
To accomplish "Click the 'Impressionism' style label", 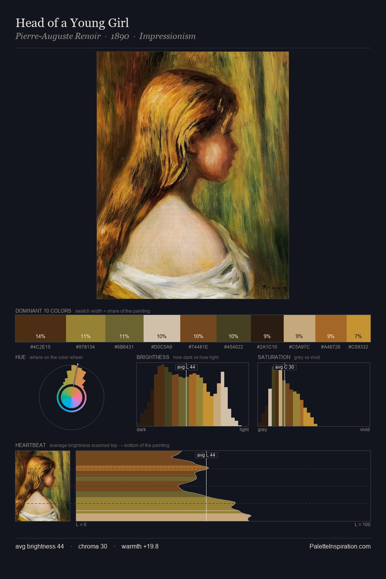I will tap(167, 36).
